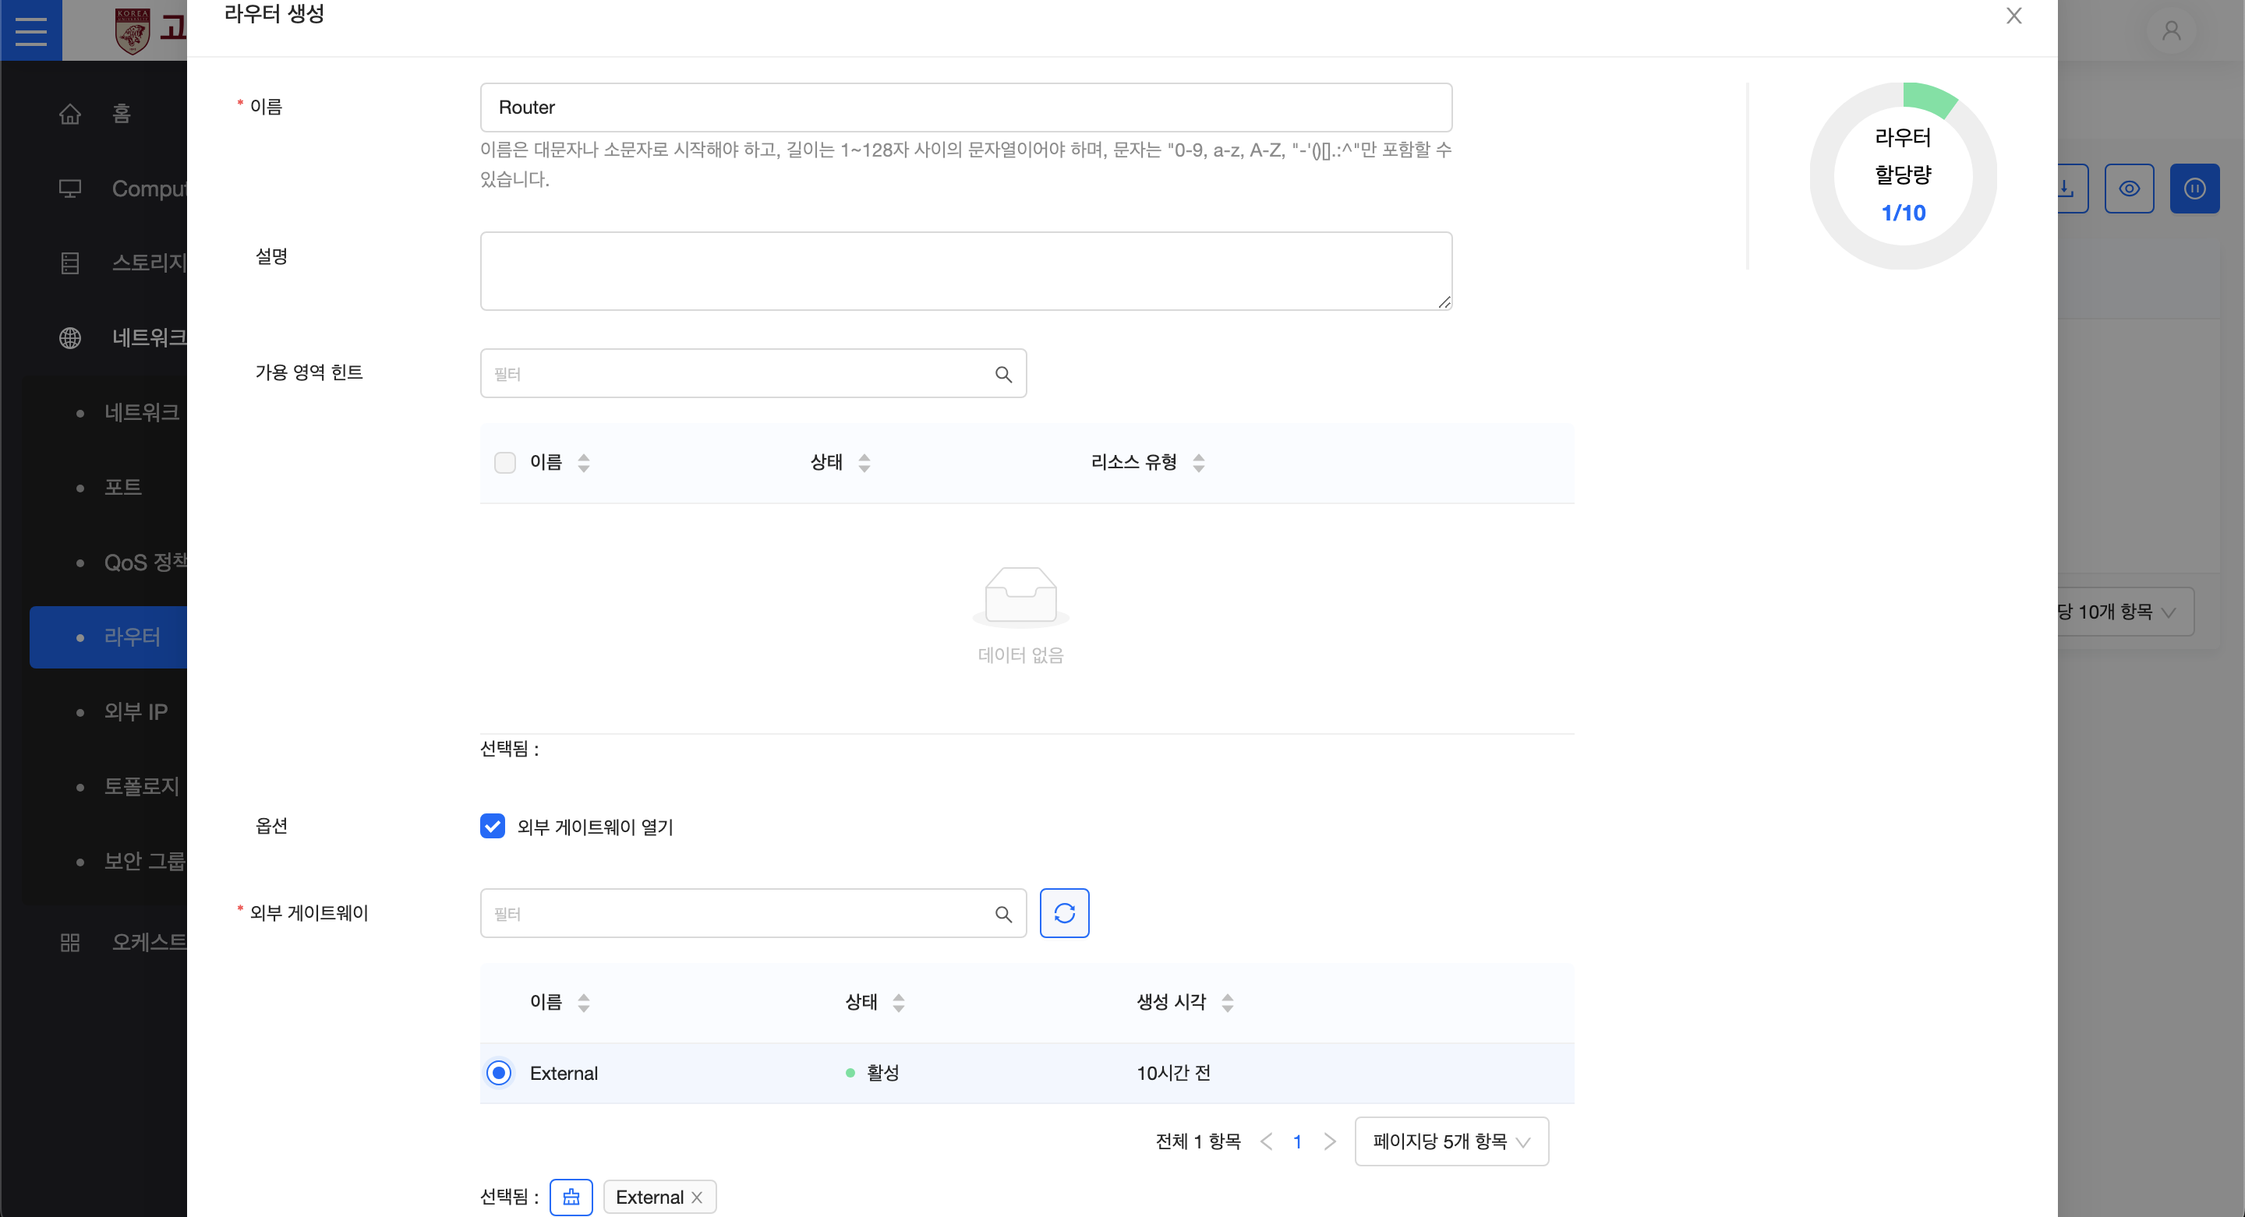Screen dimensions: 2245x1217
Task: Sort the gateway table by 생성 시각
Action: coord(1227,1003)
